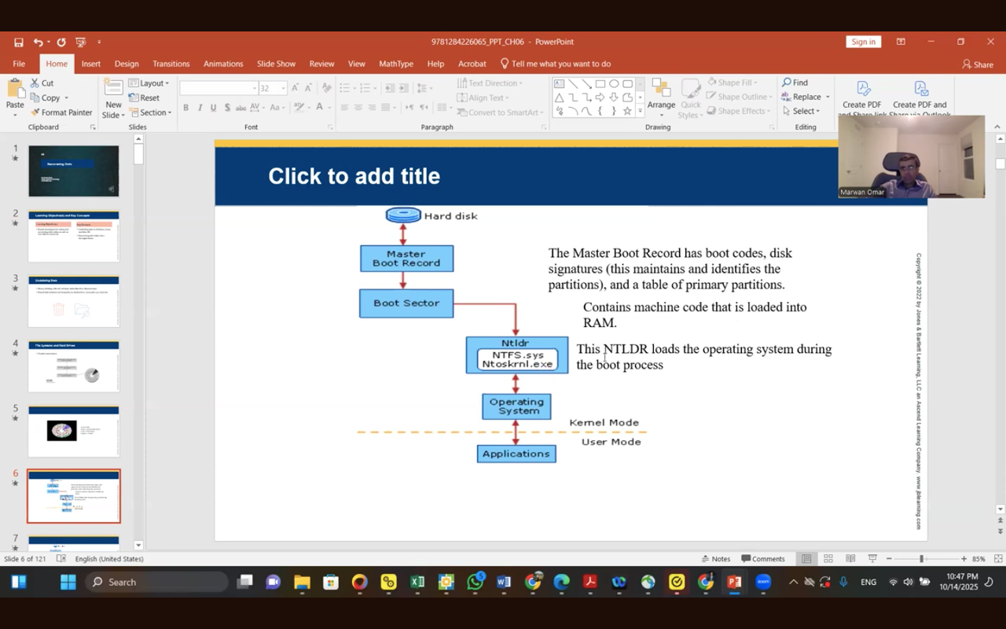This screenshot has width=1006, height=629.
Task: Open the Transitions ribbon tab
Action: point(171,64)
